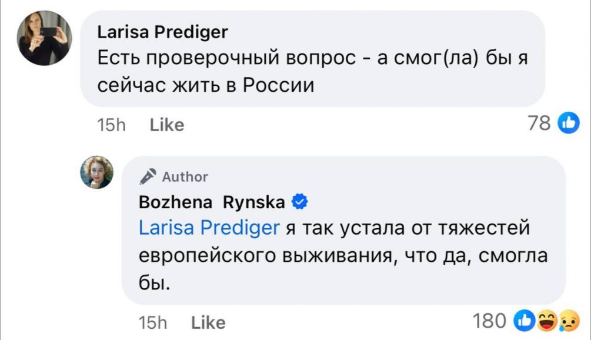
Task: Like Bozhena Rynska's reply
Action: coord(208,322)
